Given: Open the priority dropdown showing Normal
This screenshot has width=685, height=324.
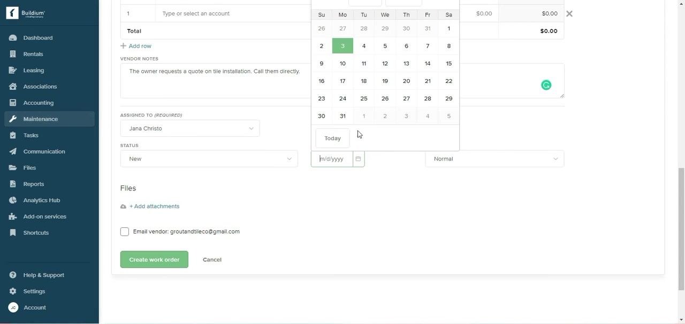Looking at the screenshot, I should click(x=494, y=159).
